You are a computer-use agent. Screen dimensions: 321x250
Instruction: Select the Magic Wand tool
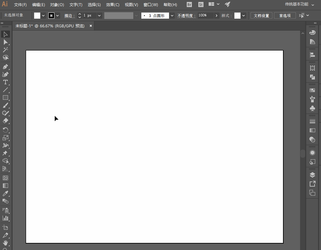tap(5, 50)
